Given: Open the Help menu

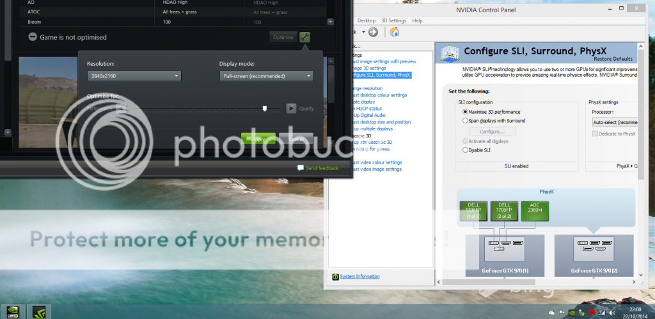Looking at the screenshot, I should (417, 20).
